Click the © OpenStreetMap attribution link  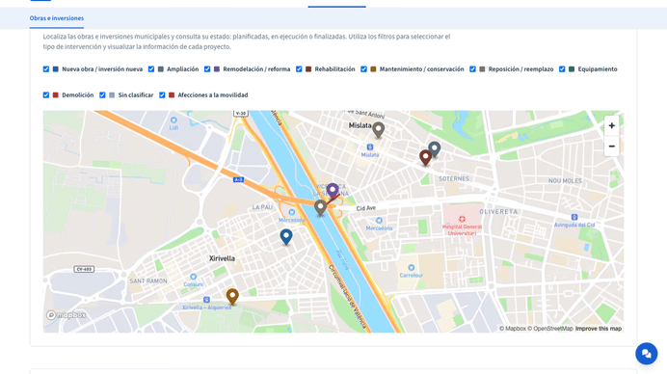(x=550, y=329)
